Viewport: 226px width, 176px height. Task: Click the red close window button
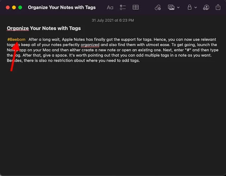tap(8, 7)
